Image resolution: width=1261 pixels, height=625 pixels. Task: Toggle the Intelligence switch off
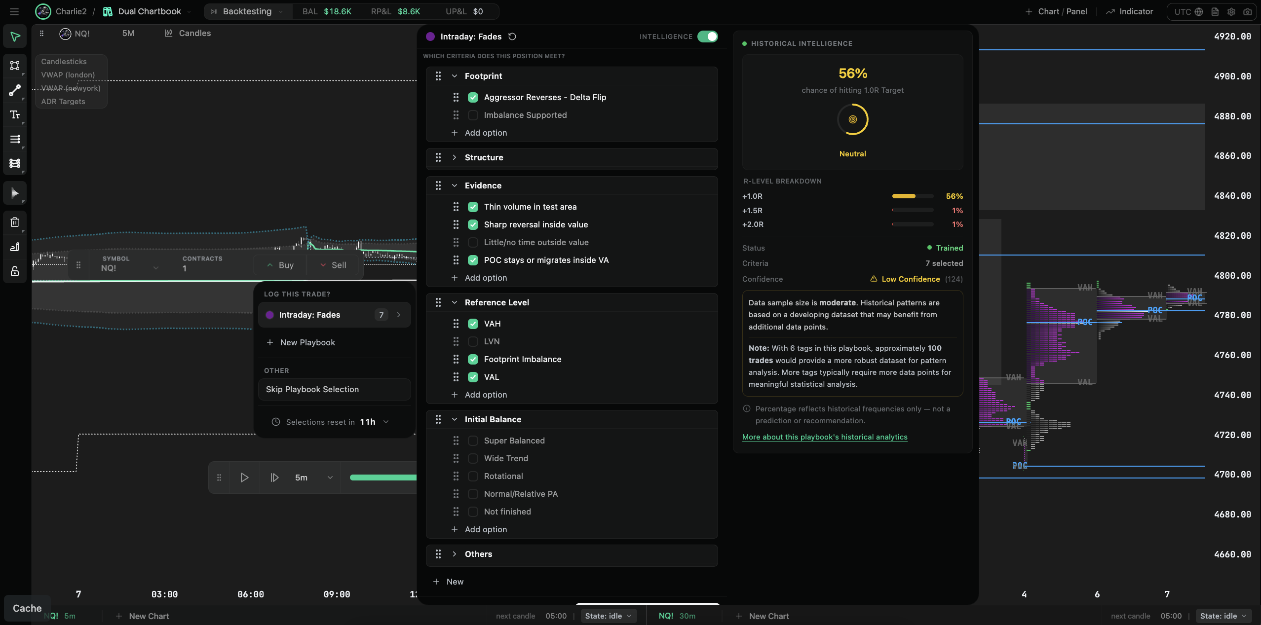(708, 37)
